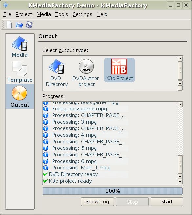Open the Media menu

(44, 14)
